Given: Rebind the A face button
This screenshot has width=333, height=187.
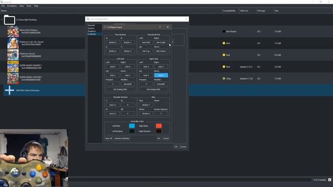Looking at the screenshot, I should (112, 43).
